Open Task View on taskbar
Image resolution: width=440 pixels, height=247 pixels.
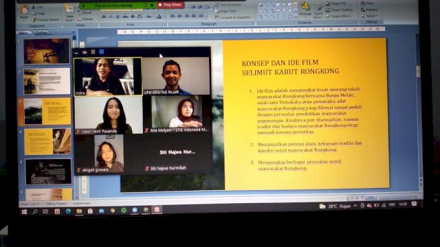(45, 212)
